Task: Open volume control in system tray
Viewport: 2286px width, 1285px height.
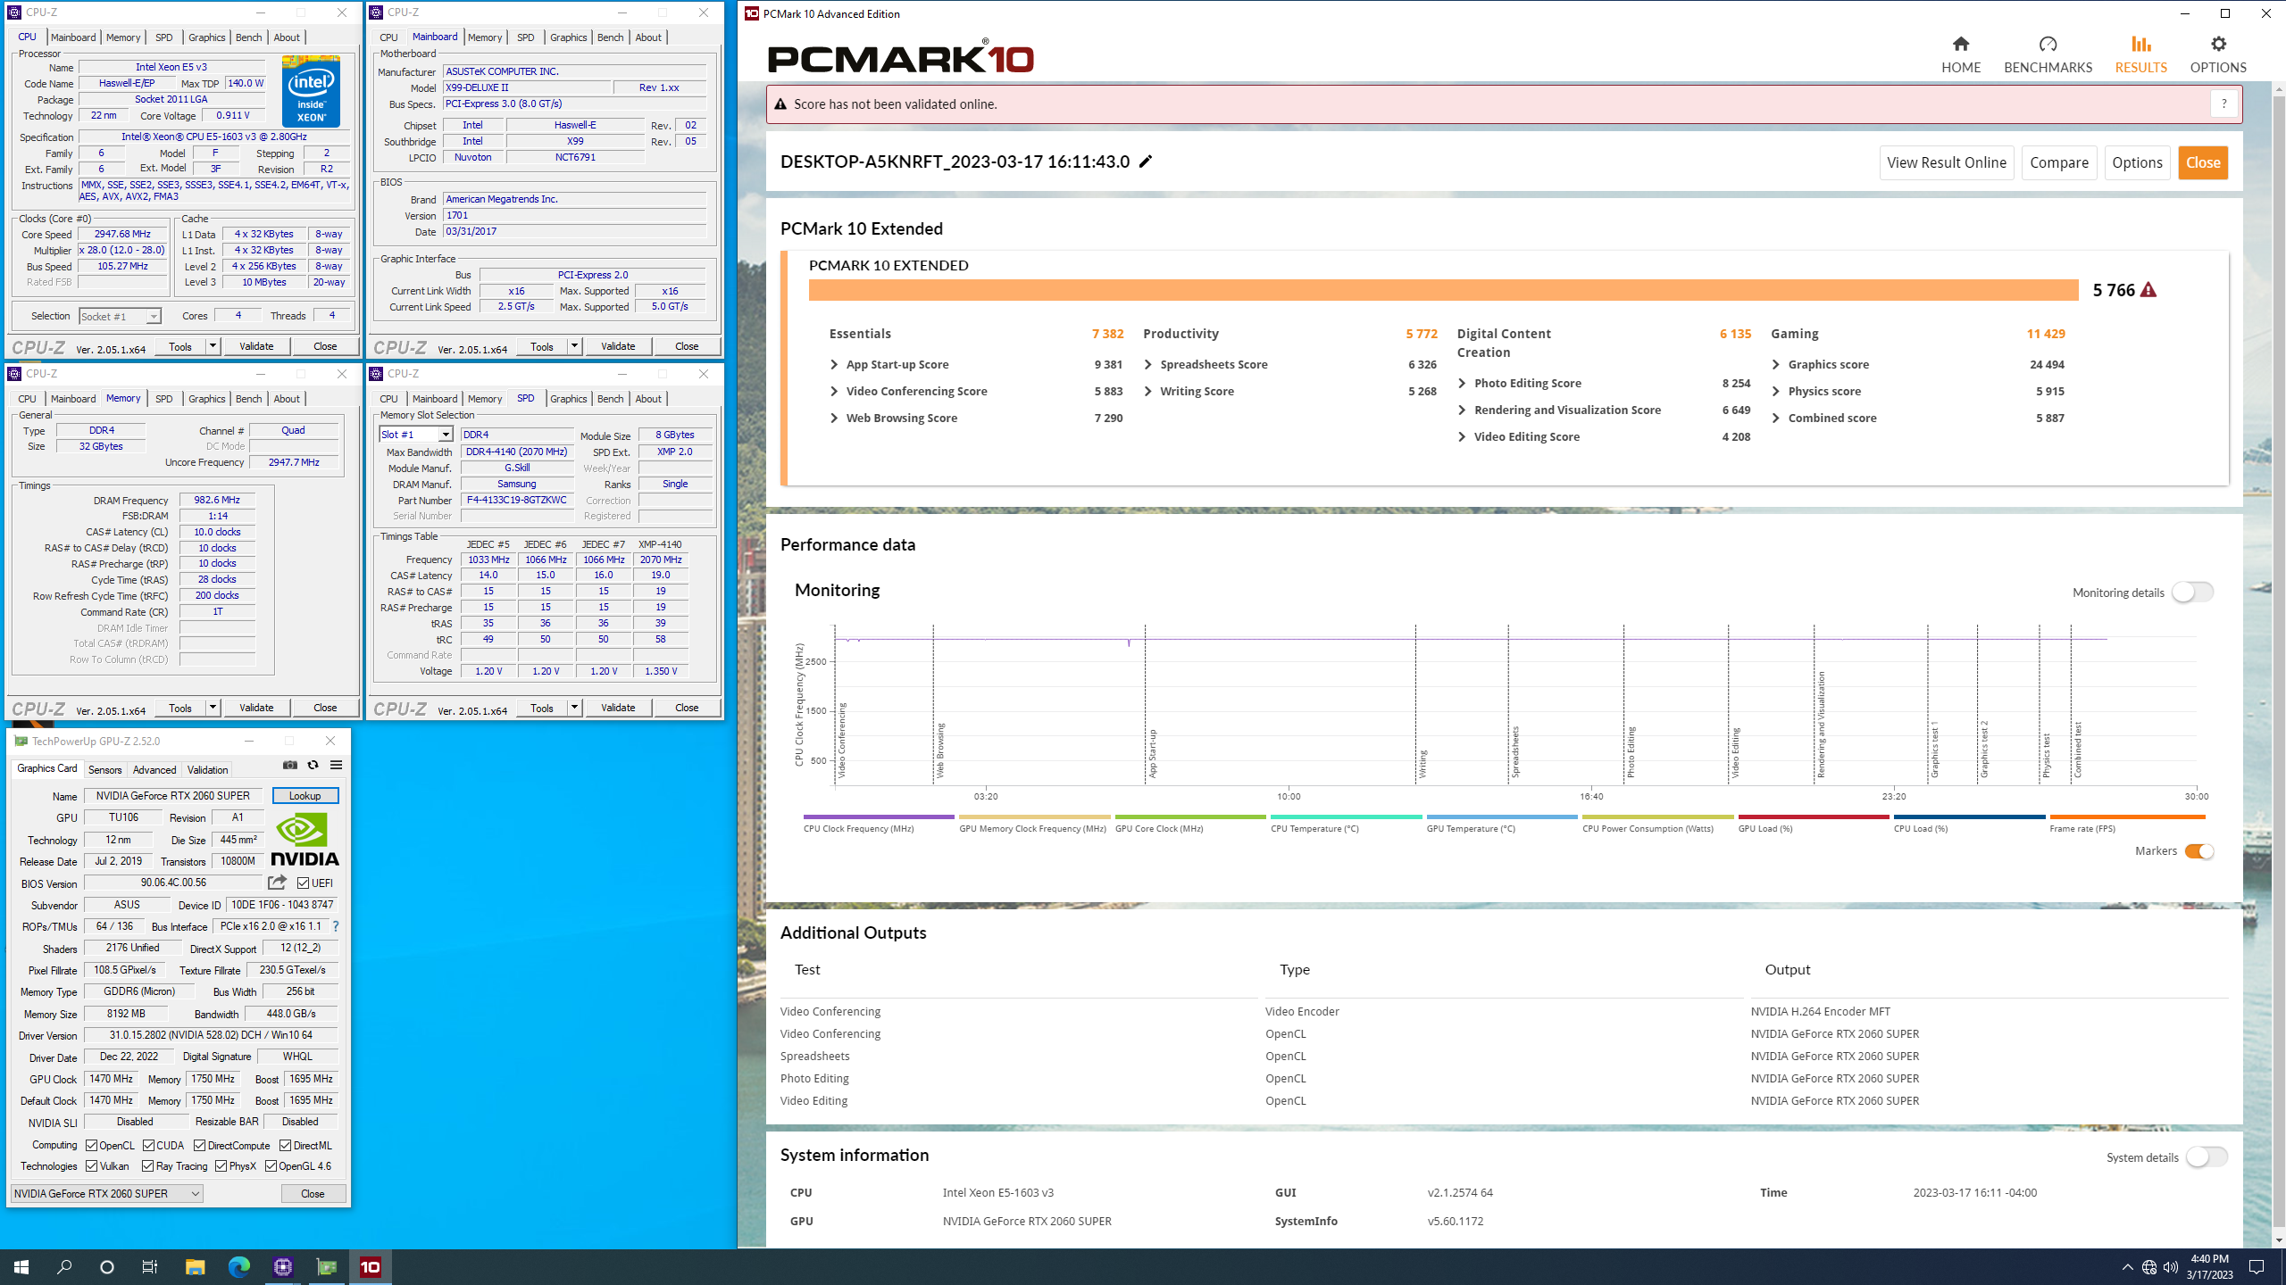Action: (2170, 1267)
